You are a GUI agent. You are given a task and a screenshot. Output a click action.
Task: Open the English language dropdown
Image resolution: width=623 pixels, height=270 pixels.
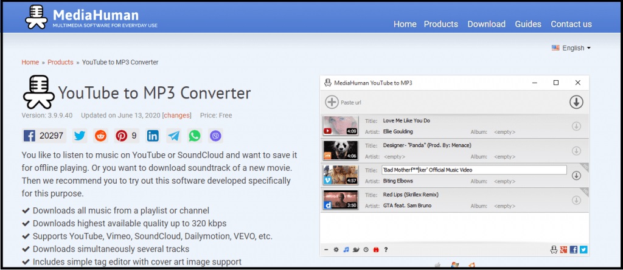571,48
